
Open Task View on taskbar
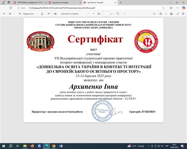18,146
